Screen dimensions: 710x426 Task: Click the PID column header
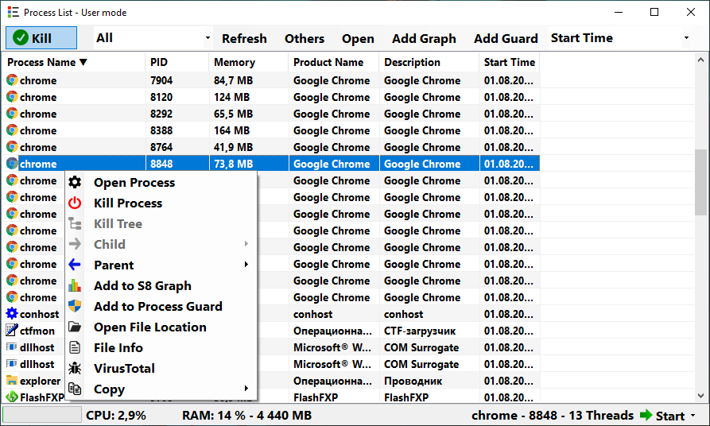coord(177,63)
